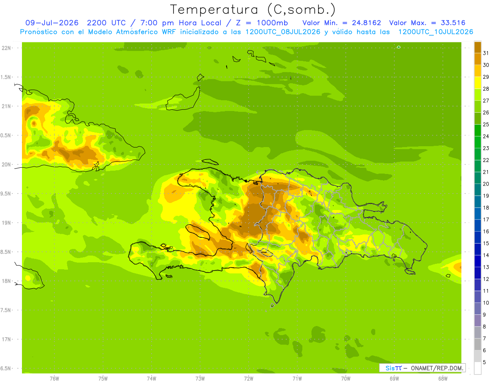This screenshot has width=497, height=384.
Task: Pick the green legend band between 24 and 25
Action: (x=478, y=130)
